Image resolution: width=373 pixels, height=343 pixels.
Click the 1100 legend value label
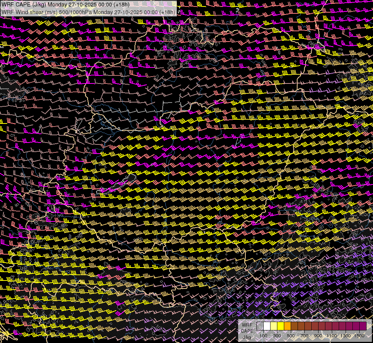[332, 336]
